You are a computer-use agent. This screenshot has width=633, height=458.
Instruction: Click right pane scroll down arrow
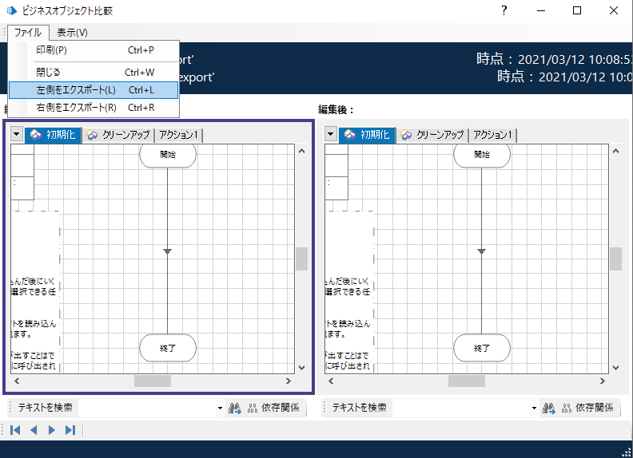(x=616, y=368)
